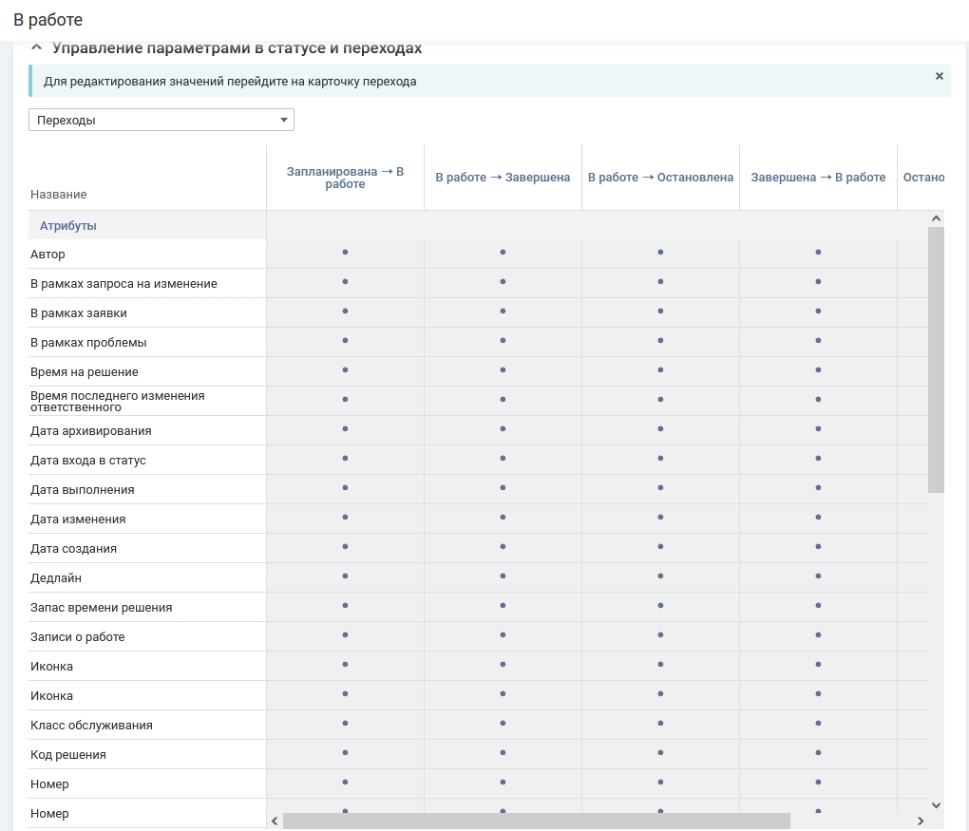Click the table's horizontal scrollbar thumb
The image size is (969, 831).
(536, 821)
